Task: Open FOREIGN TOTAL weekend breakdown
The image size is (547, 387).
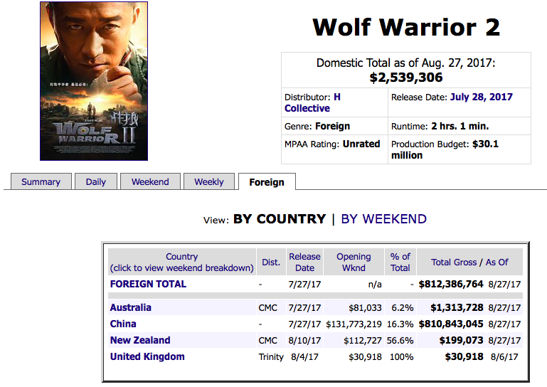Action: pos(148,284)
